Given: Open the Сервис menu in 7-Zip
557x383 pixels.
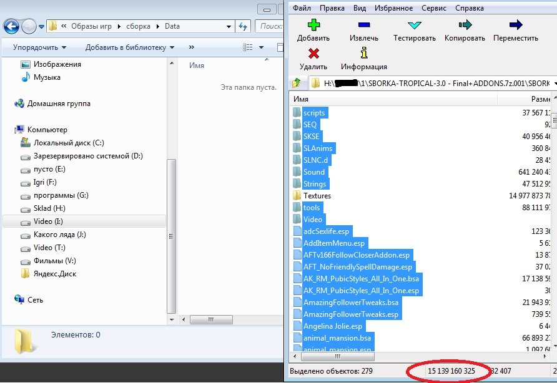Looking at the screenshot, I should [433, 8].
